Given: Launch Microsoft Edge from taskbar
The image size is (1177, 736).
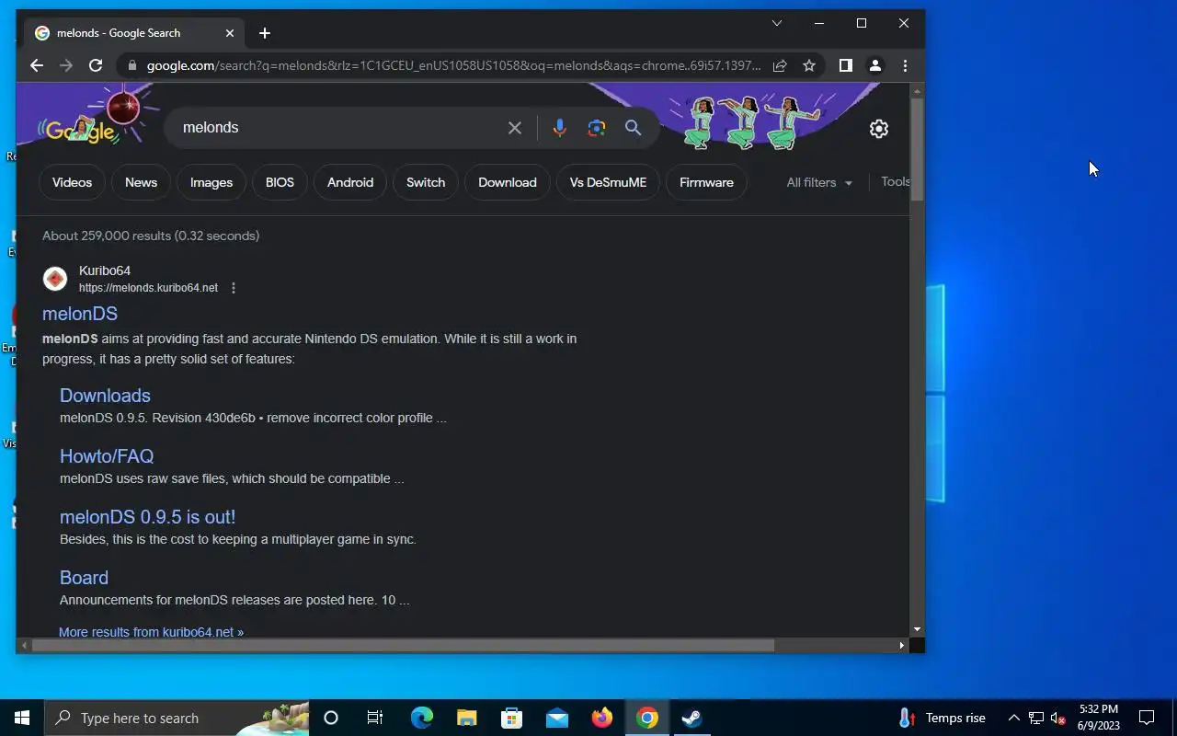Looking at the screenshot, I should (421, 718).
